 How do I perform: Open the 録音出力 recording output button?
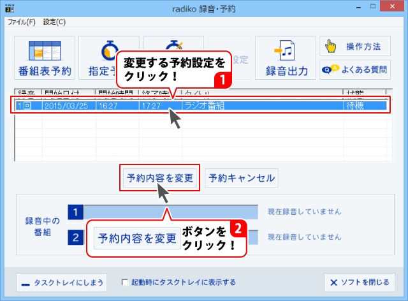(286, 58)
